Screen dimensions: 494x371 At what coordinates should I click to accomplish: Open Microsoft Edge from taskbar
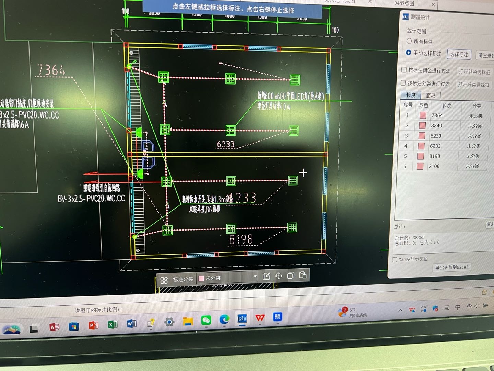224,319
